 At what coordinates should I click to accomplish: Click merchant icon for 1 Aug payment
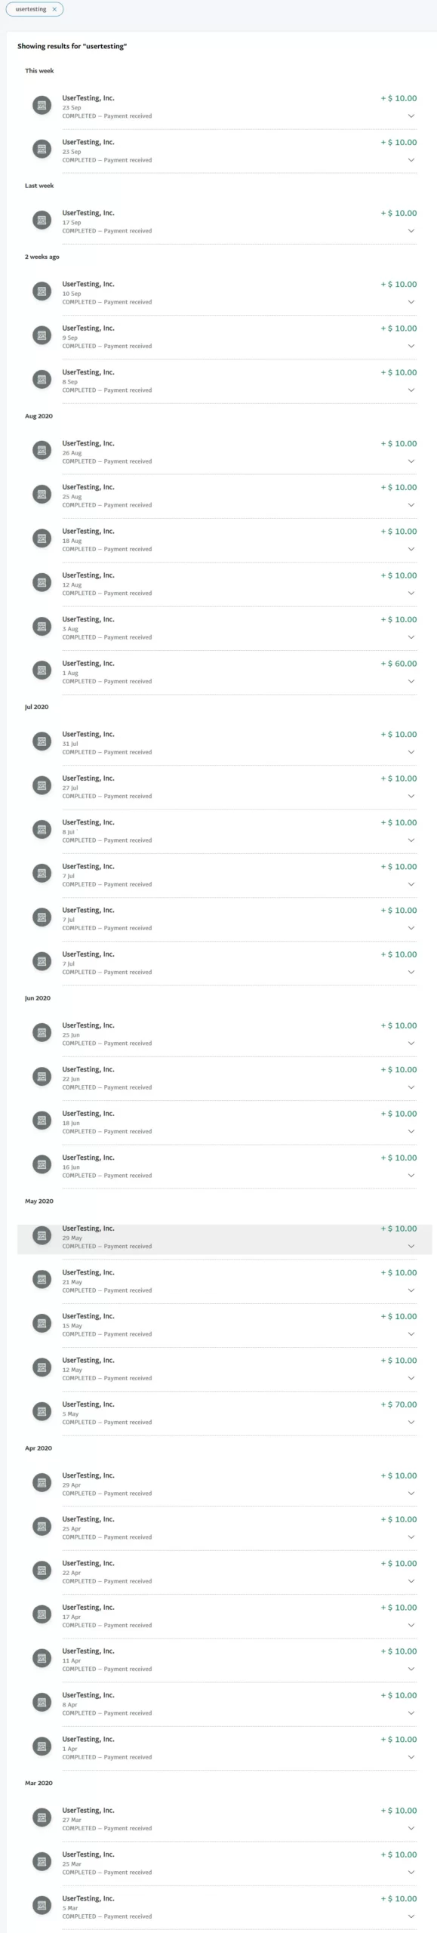point(42,671)
